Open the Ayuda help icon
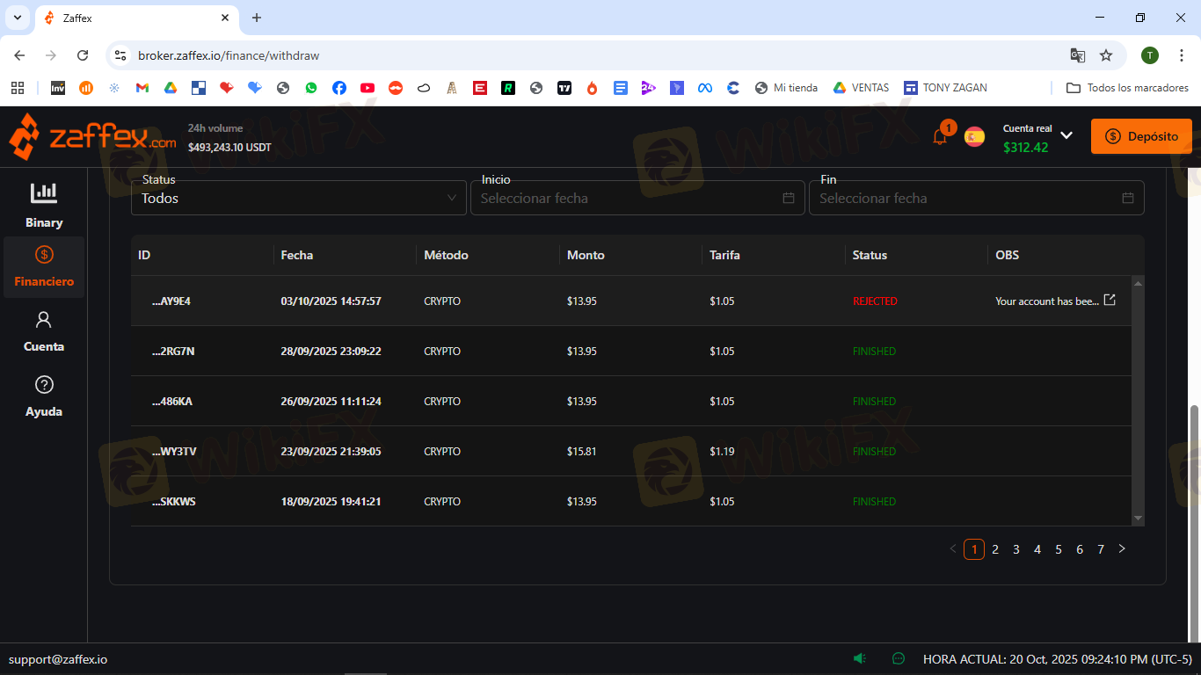The height and width of the screenshot is (675, 1201). coord(44,385)
